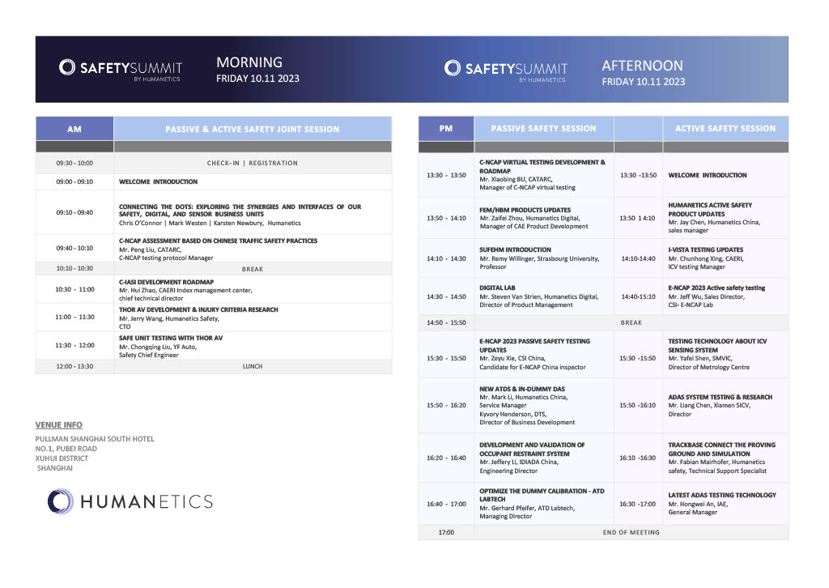
Task: Click NO.1, PUBEI ROAD address line
Action: pos(66,449)
